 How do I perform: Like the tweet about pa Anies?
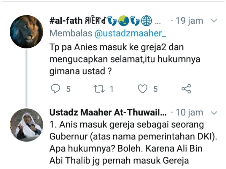click(143, 88)
